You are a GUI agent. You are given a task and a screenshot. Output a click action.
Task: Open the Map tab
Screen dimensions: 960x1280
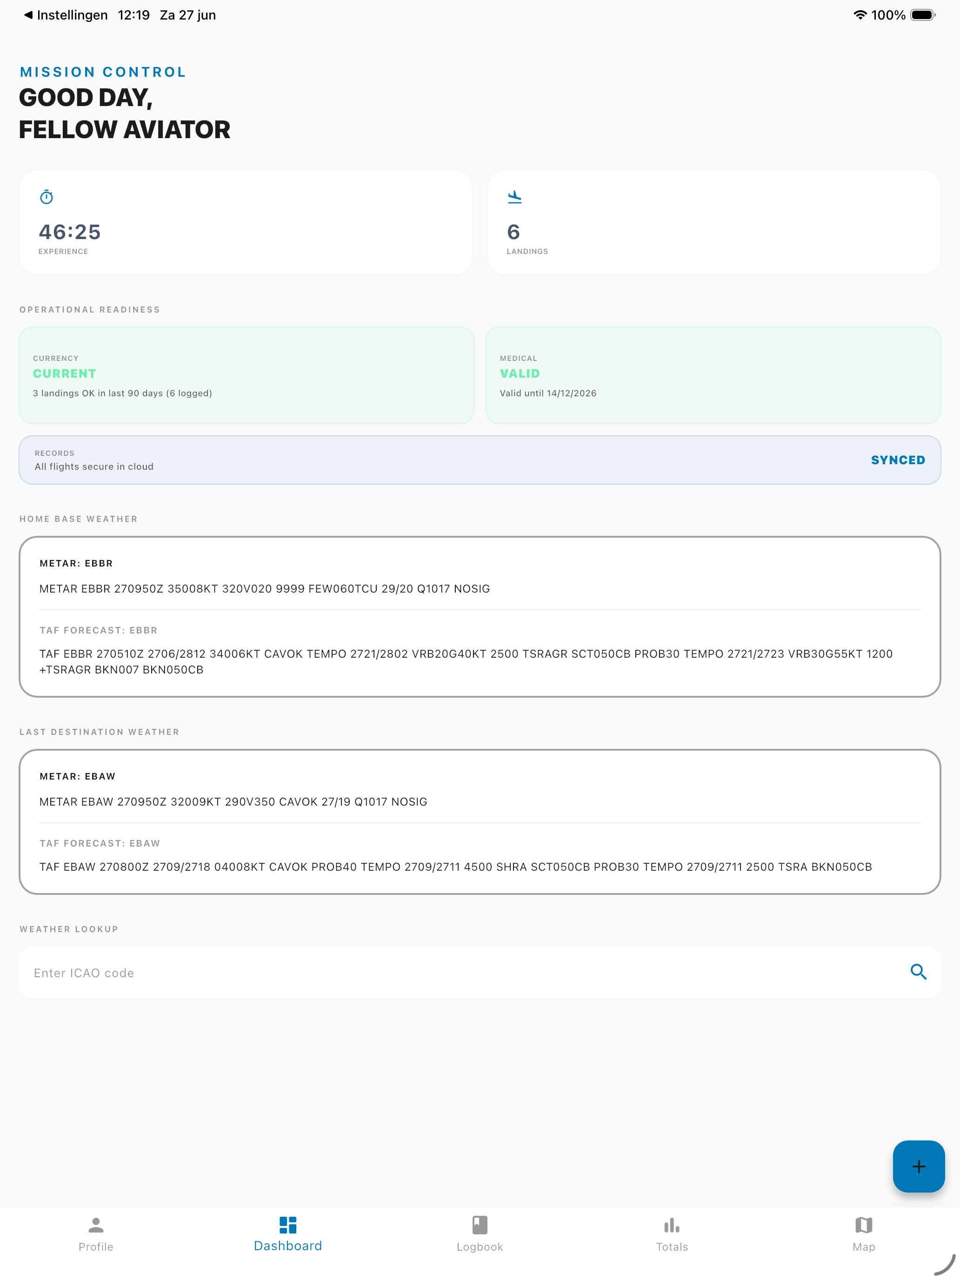coord(863,1234)
